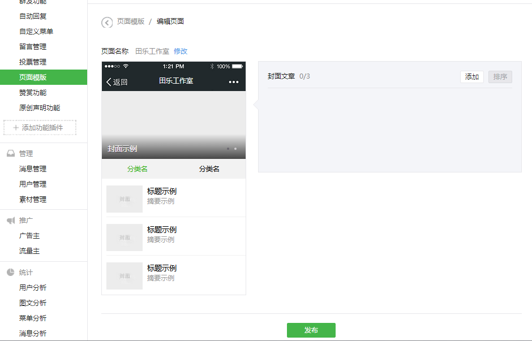Image resolution: width=532 pixels, height=341 pixels.
Task: Click the 管理 section header
Action: pos(26,154)
